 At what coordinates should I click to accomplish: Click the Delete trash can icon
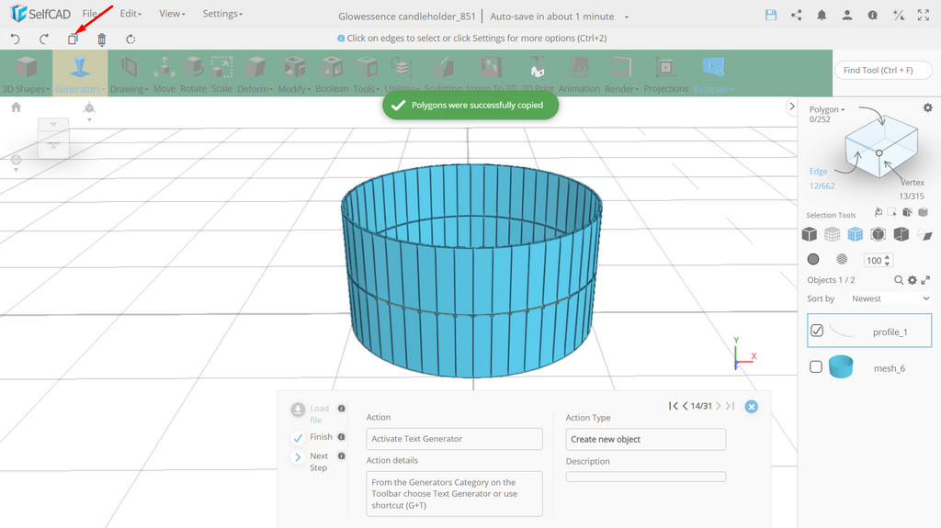coord(101,39)
